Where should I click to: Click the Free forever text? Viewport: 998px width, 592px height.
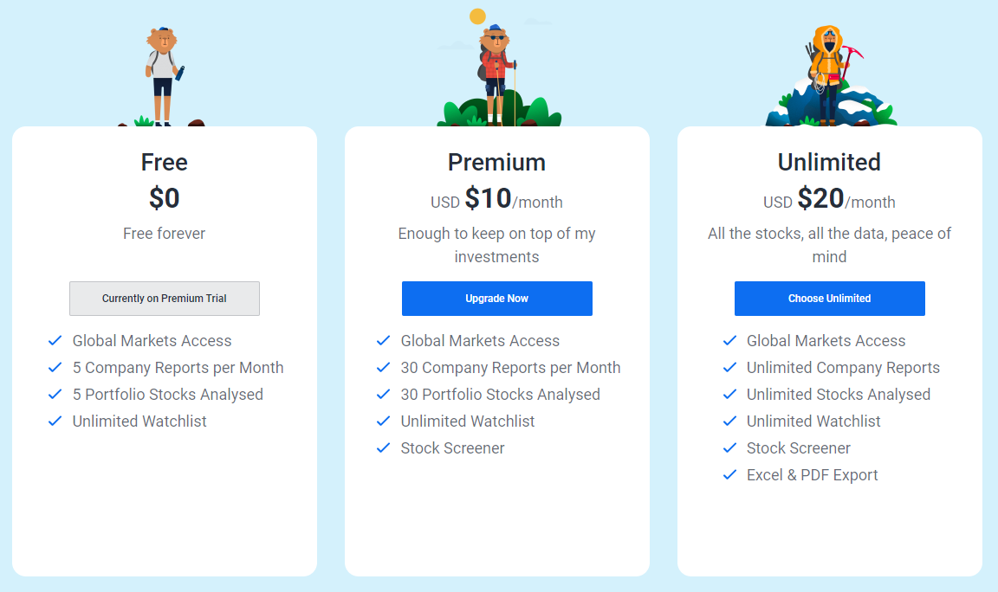pos(165,234)
